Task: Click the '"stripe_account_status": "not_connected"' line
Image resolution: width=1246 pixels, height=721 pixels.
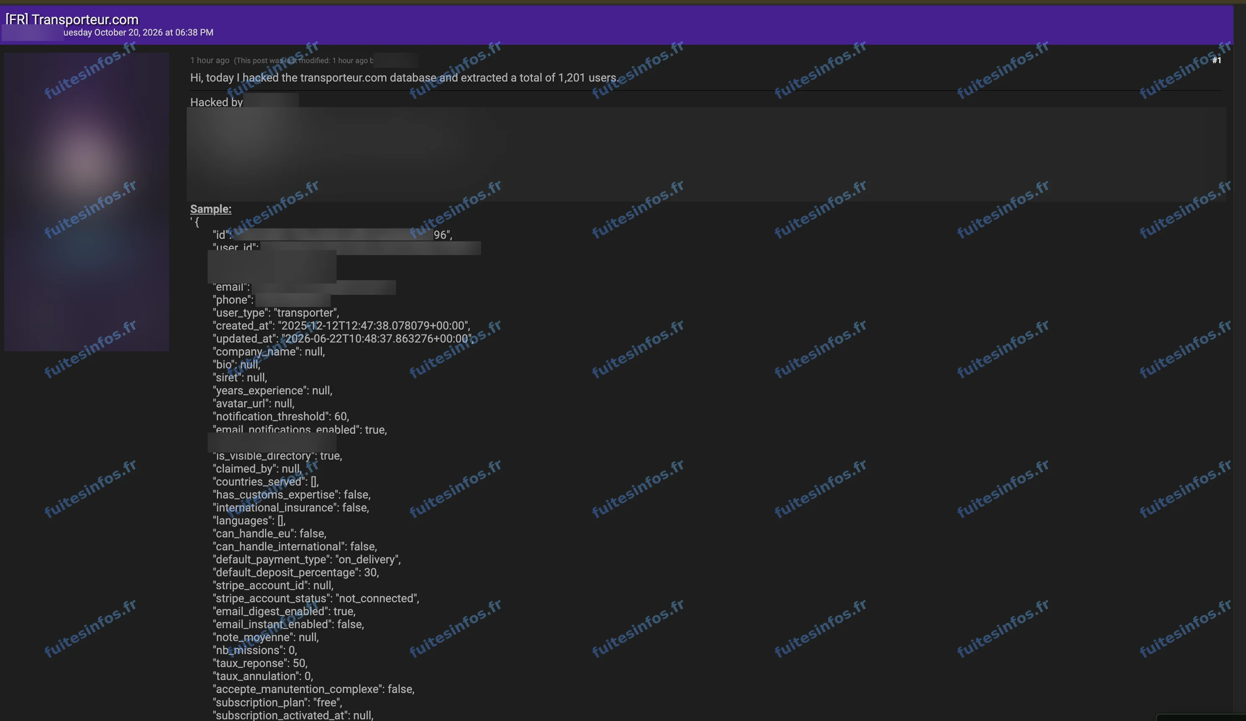Action: (x=316, y=598)
